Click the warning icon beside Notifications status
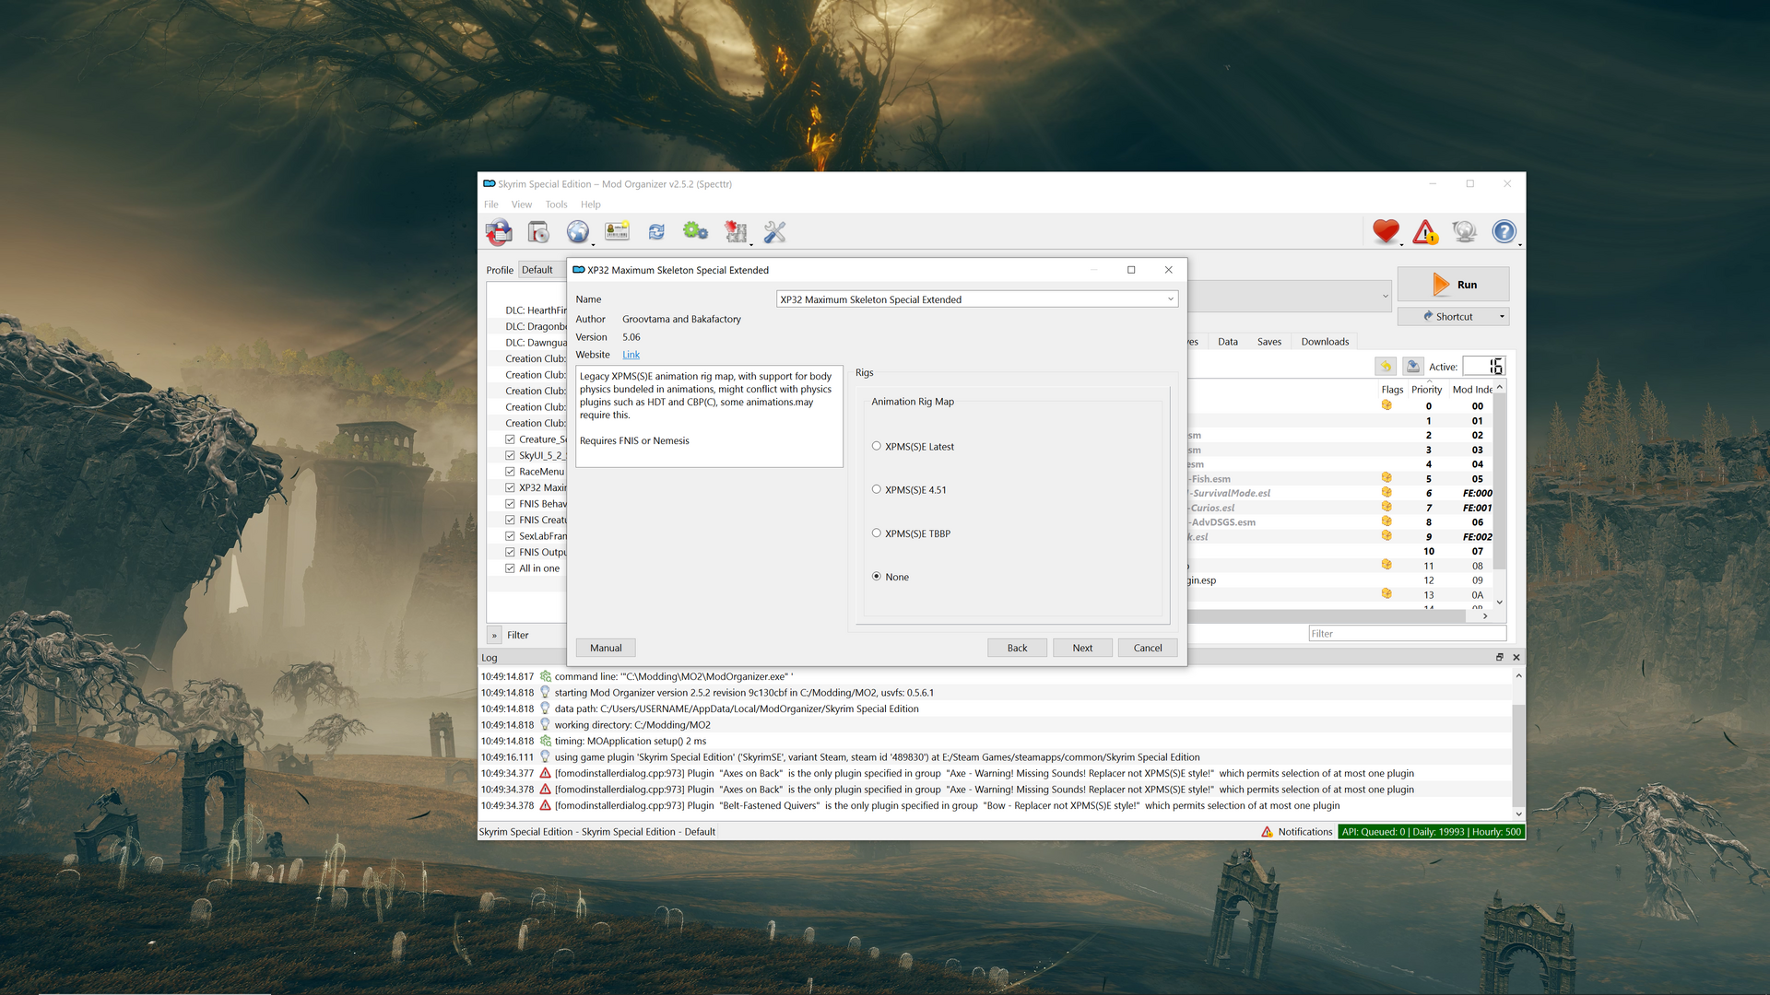 click(x=1267, y=832)
